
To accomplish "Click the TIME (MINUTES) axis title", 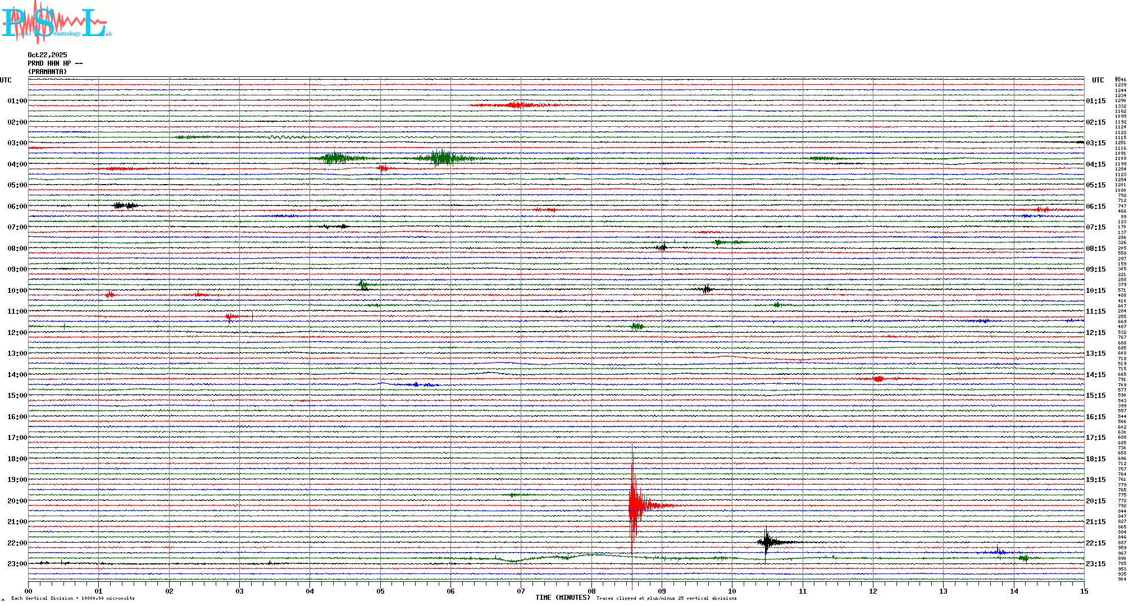I will [563, 598].
